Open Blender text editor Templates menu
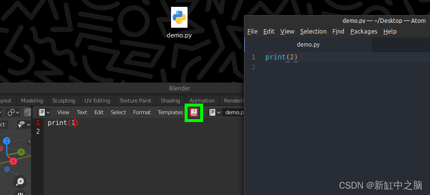The image size is (430, 195). coord(171,112)
